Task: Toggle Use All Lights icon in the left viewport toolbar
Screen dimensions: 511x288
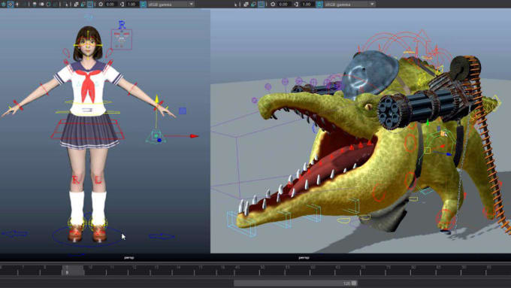Action: point(17,5)
